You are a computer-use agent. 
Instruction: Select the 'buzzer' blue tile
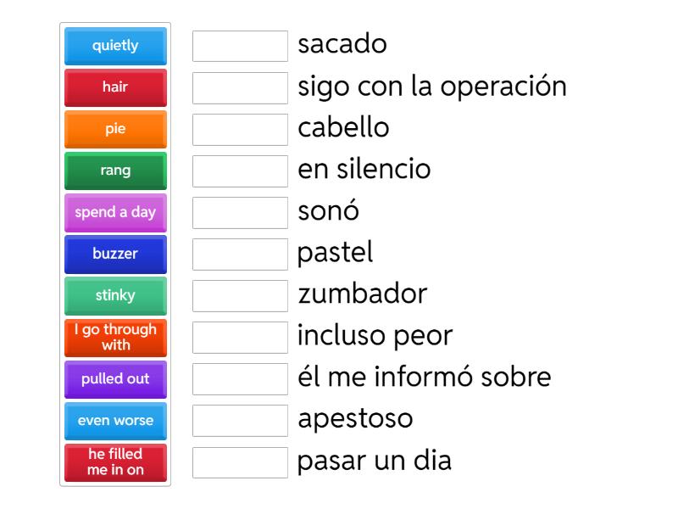tap(115, 254)
